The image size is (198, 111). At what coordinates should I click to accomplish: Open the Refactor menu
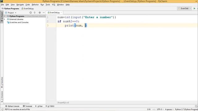(35, 5)
